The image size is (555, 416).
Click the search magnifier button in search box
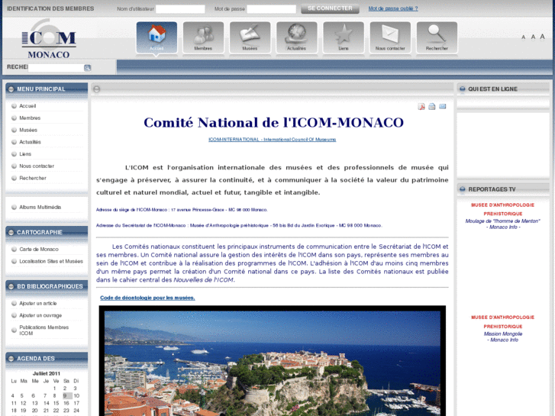88,68
